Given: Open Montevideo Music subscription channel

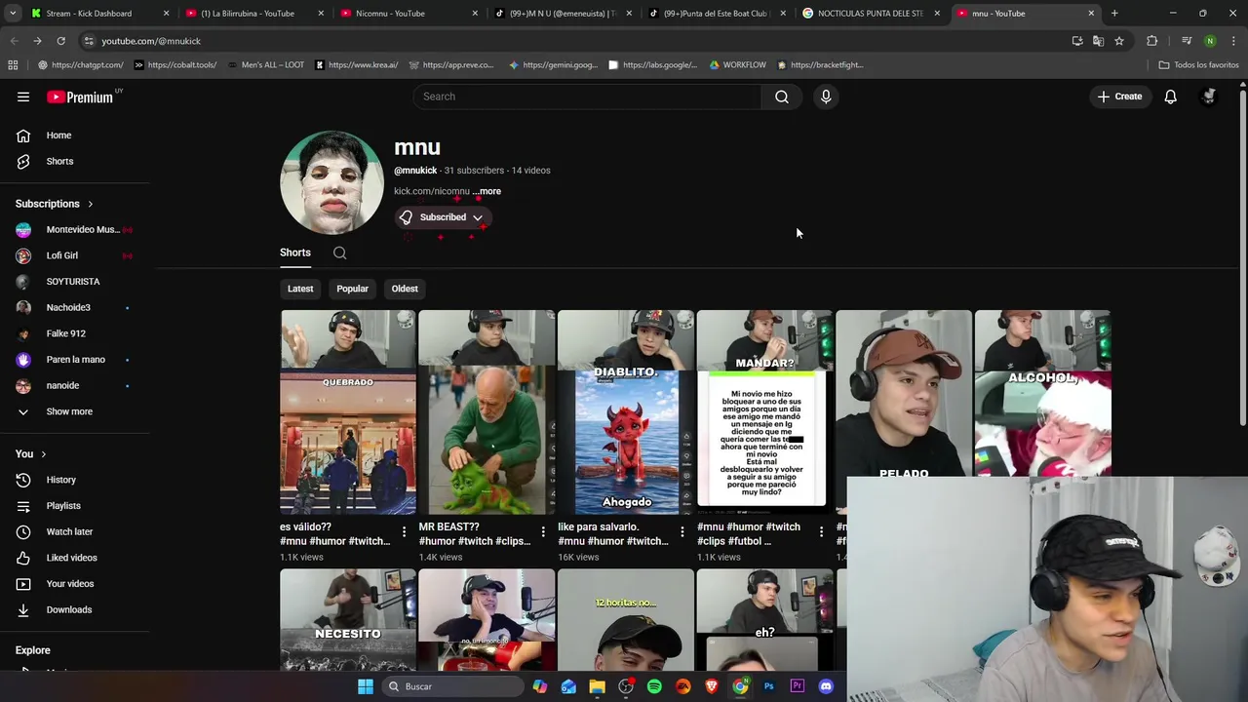Looking at the screenshot, I should click(x=73, y=229).
